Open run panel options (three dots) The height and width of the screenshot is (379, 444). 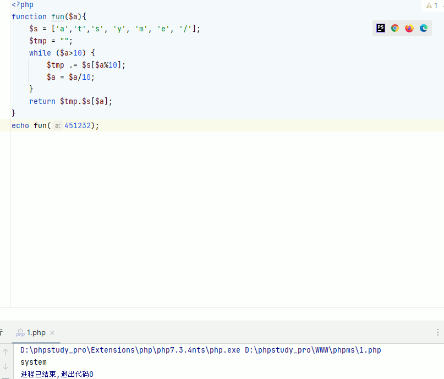point(438,332)
